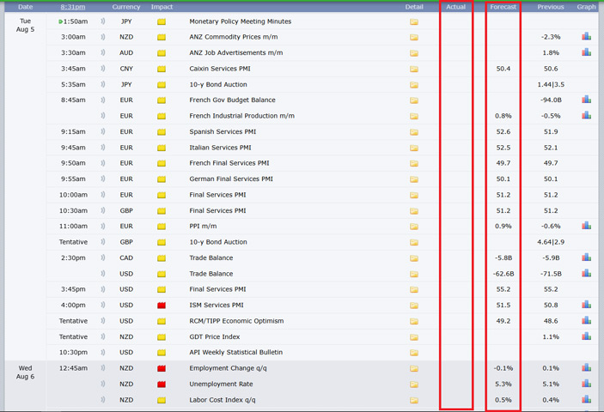Expand detail folder for Unemployment Rate
The image size is (604, 412).
[413, 385]
